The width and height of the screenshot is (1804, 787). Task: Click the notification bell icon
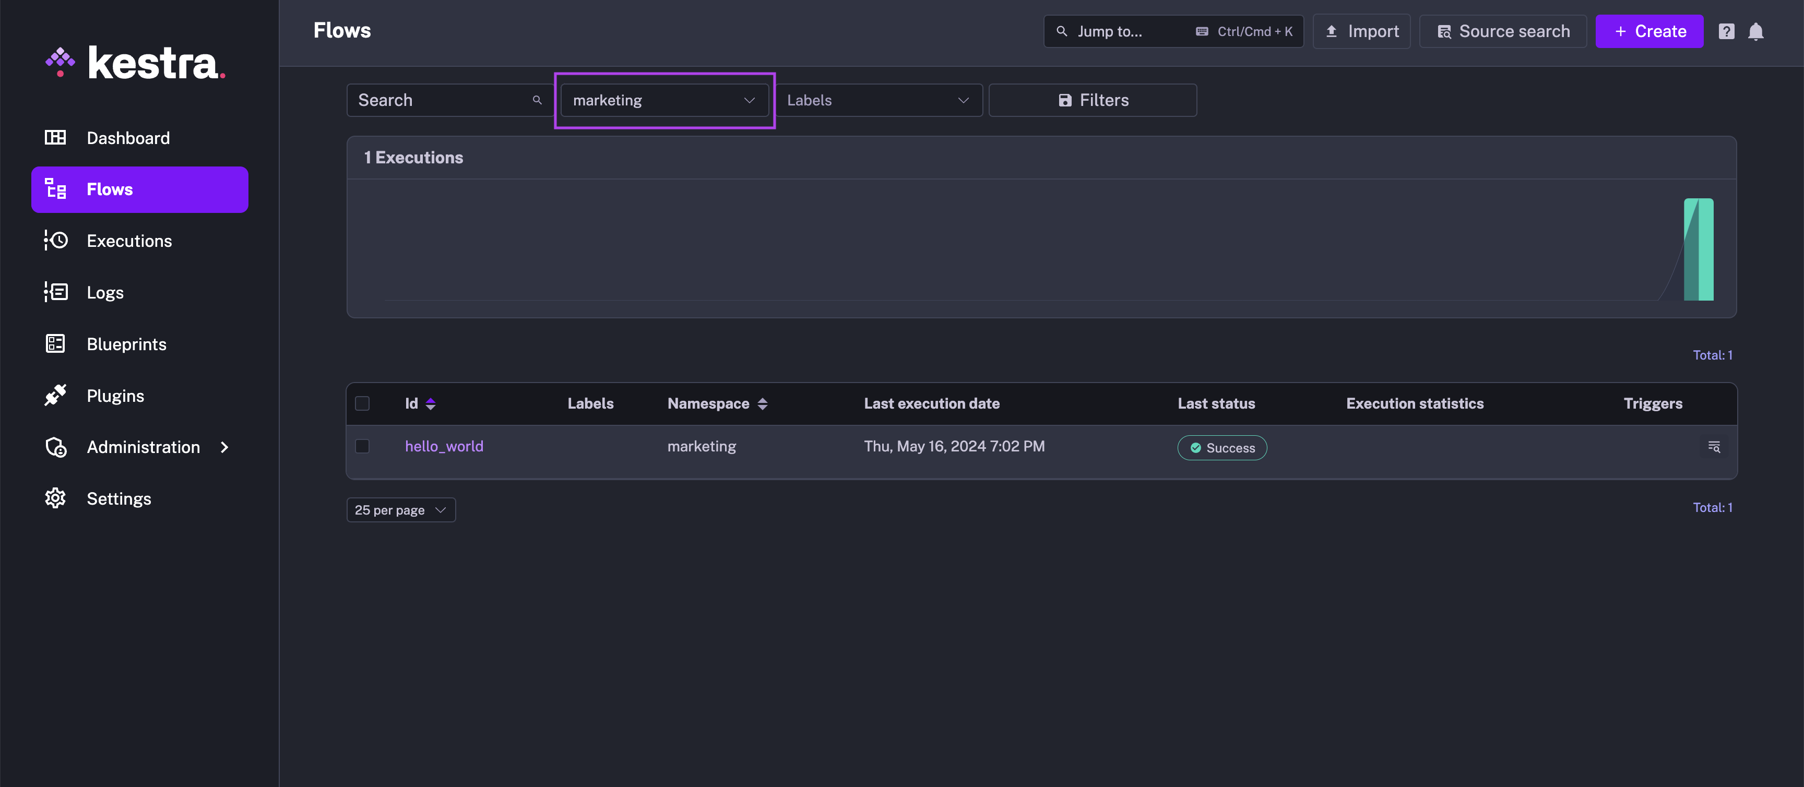1756,31
